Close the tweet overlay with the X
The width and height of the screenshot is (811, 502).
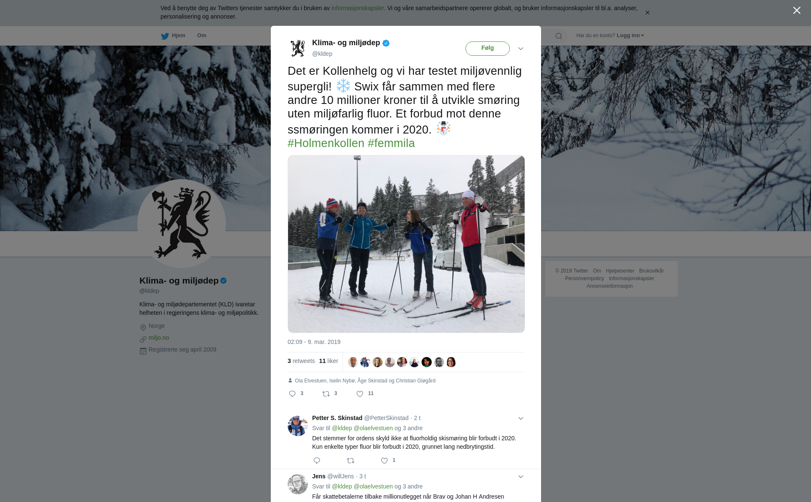[797, 11]
